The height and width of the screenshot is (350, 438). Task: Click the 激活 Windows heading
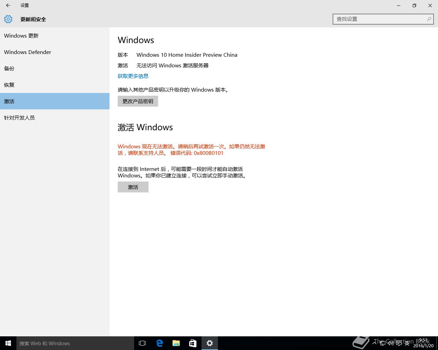145,127
